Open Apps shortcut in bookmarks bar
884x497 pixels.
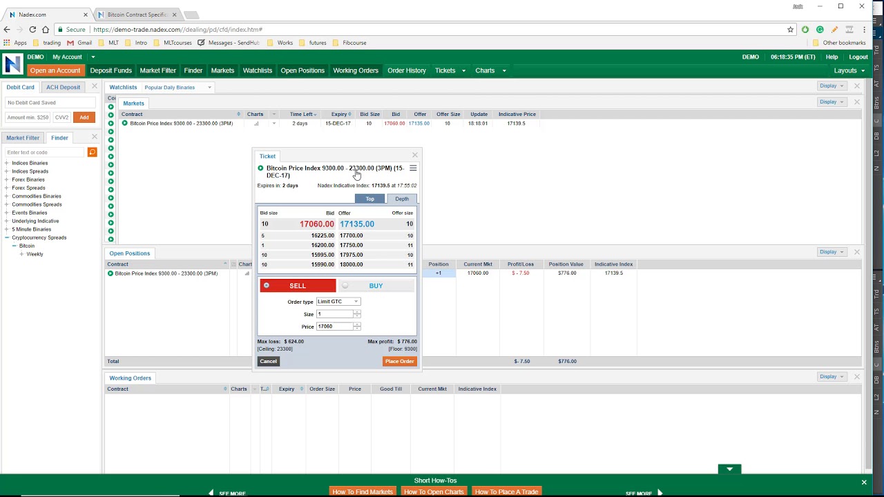(x=15, y=43)
